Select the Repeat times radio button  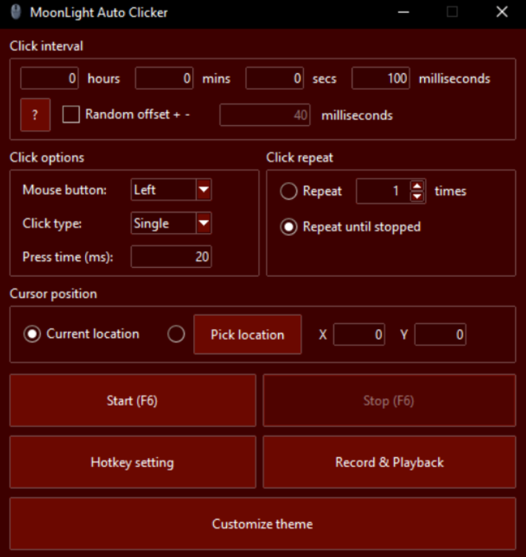point(289,191)
